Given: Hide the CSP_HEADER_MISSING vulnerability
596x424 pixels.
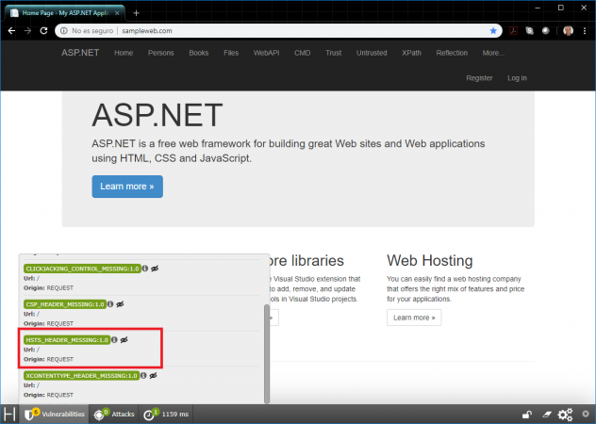Looking at the screenshot, I should click(120, 304).
